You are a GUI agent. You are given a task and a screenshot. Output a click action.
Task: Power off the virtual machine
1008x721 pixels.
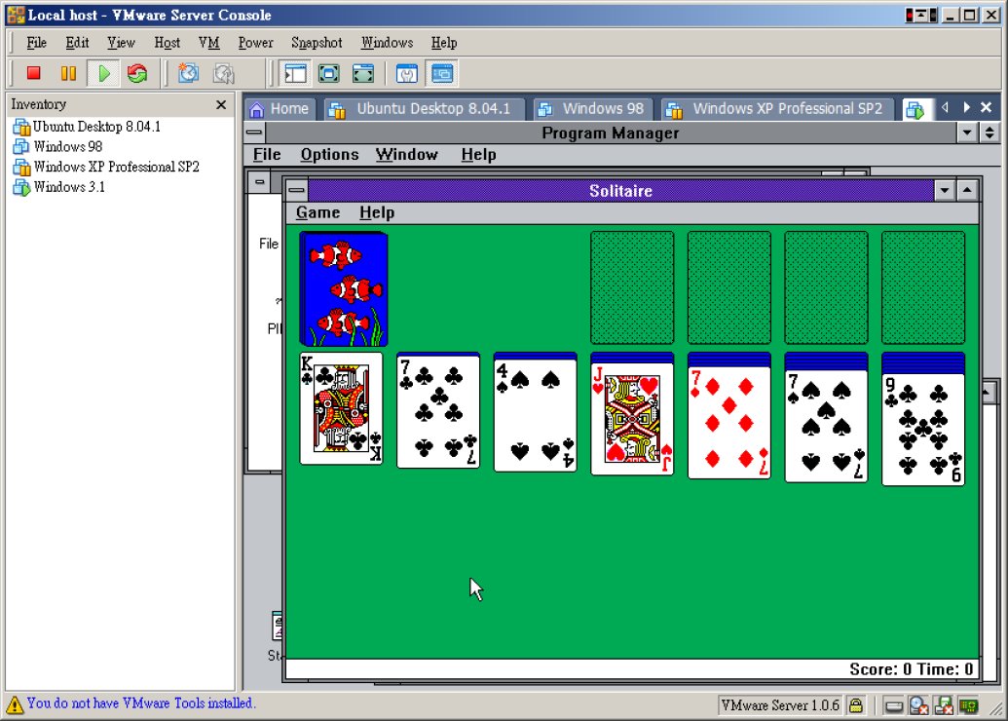click(31, 72)
